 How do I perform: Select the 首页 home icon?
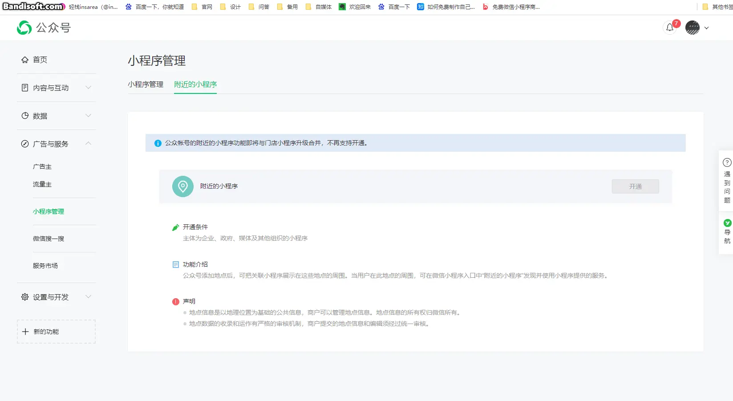click(x=25, y=59)
